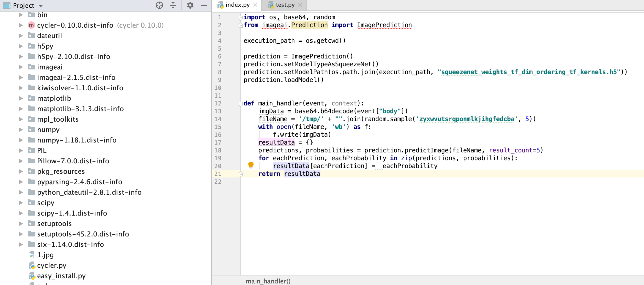Select the index.py editor tab
644x285 pixels.
click(237, 5)
